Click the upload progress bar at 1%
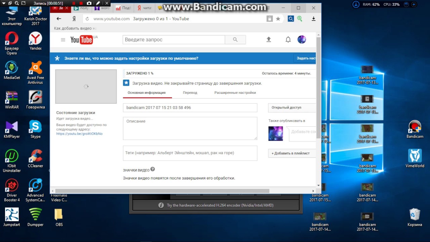This screenshot has width=430, height=242. pyautogui.click(x=219, y=73)
